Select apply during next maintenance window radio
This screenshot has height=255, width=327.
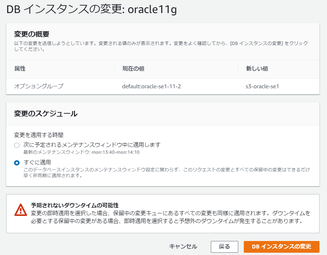[17, 145]
